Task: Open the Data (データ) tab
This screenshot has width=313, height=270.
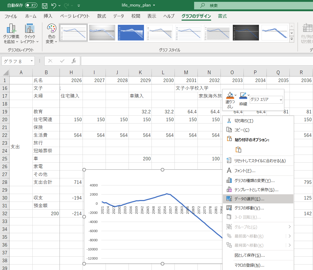Action: (x=118, y=16)
